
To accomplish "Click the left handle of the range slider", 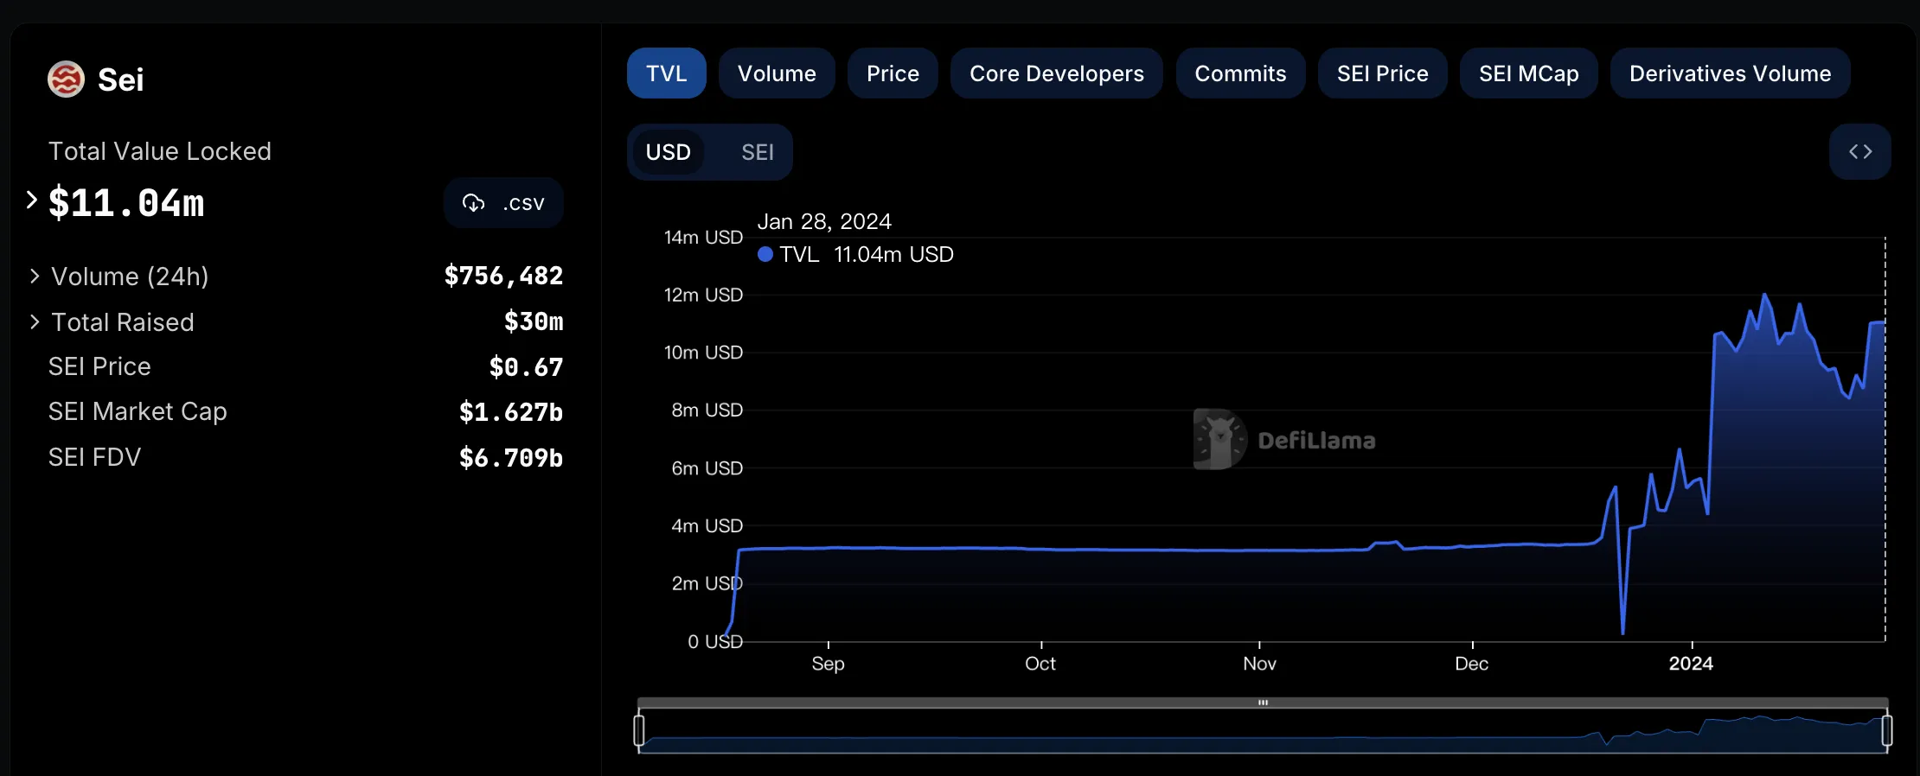I will point(639,730).
